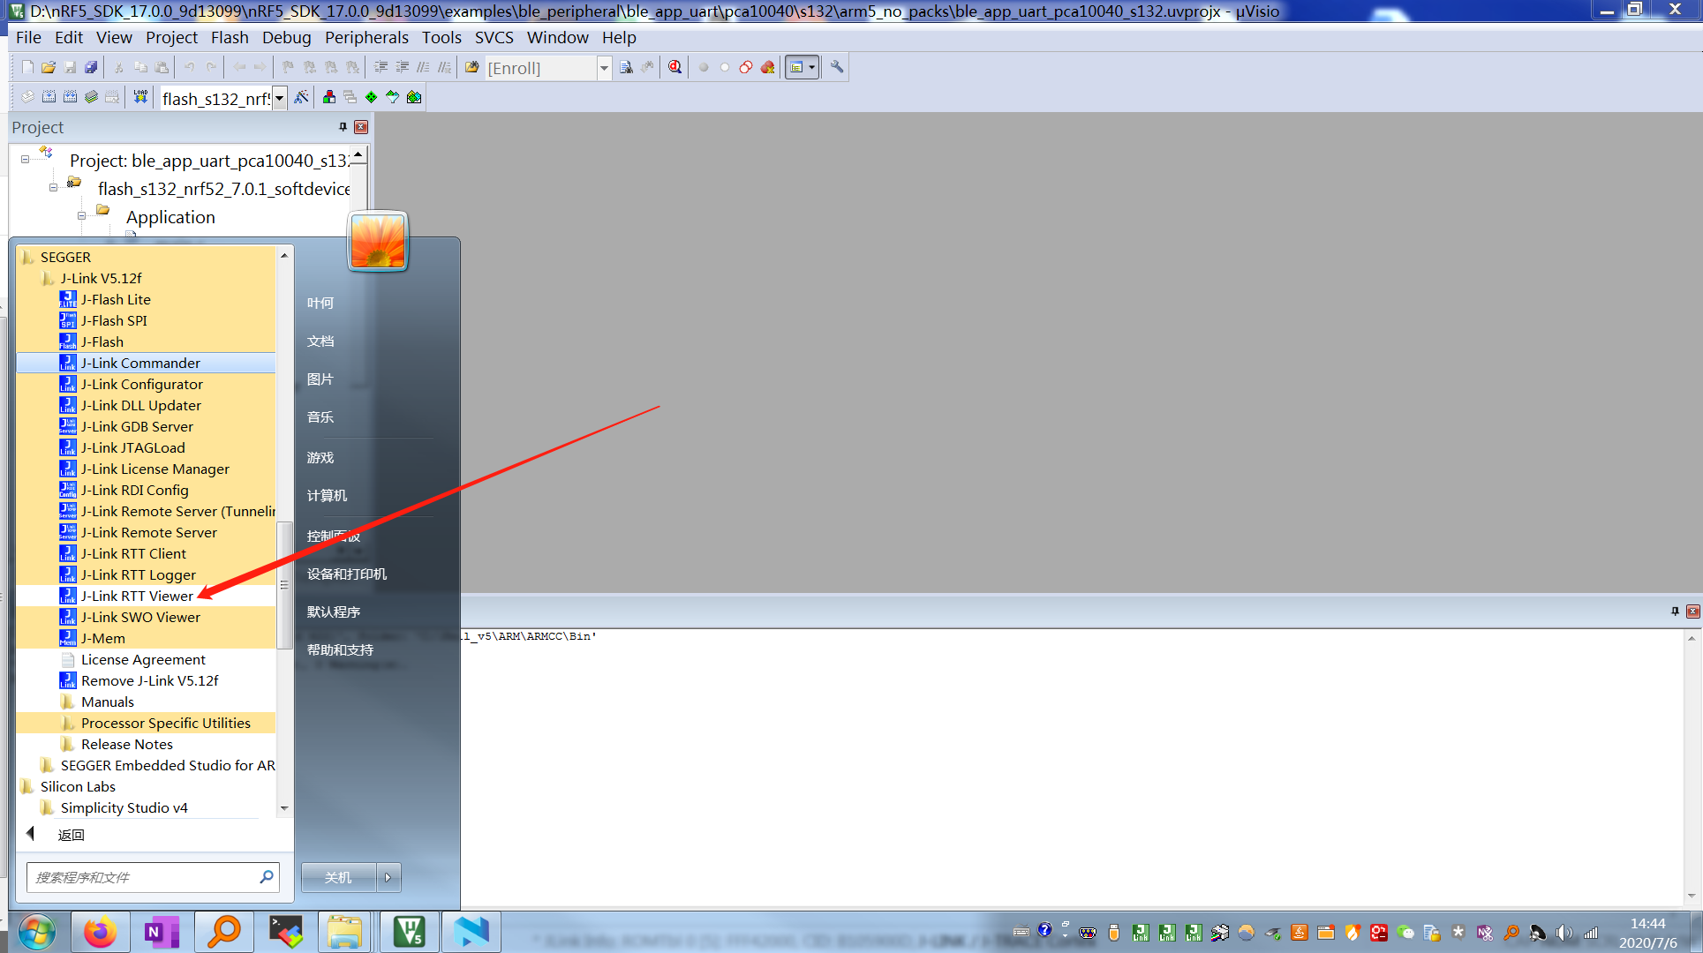Screen dimensions: 1703x953
Task: Open the Configuration wrench icon
Action: click(x=837, y=67)
